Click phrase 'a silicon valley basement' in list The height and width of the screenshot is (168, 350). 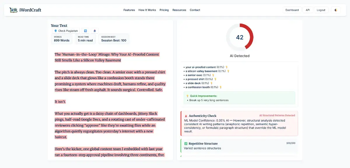(x=202, y=71)
